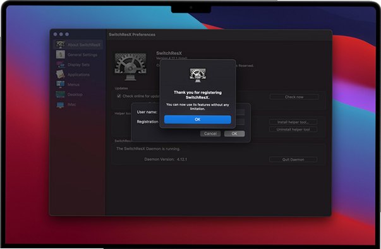Screen dimensions: 381x249
Task: Click the SwitchResX icon in thank-you dialog
Action: coord(198,75)
